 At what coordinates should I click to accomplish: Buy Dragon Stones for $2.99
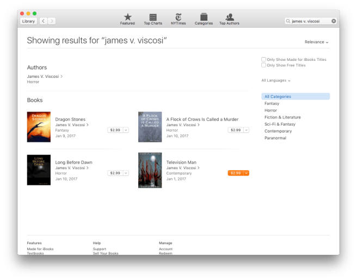pos(115,130)
